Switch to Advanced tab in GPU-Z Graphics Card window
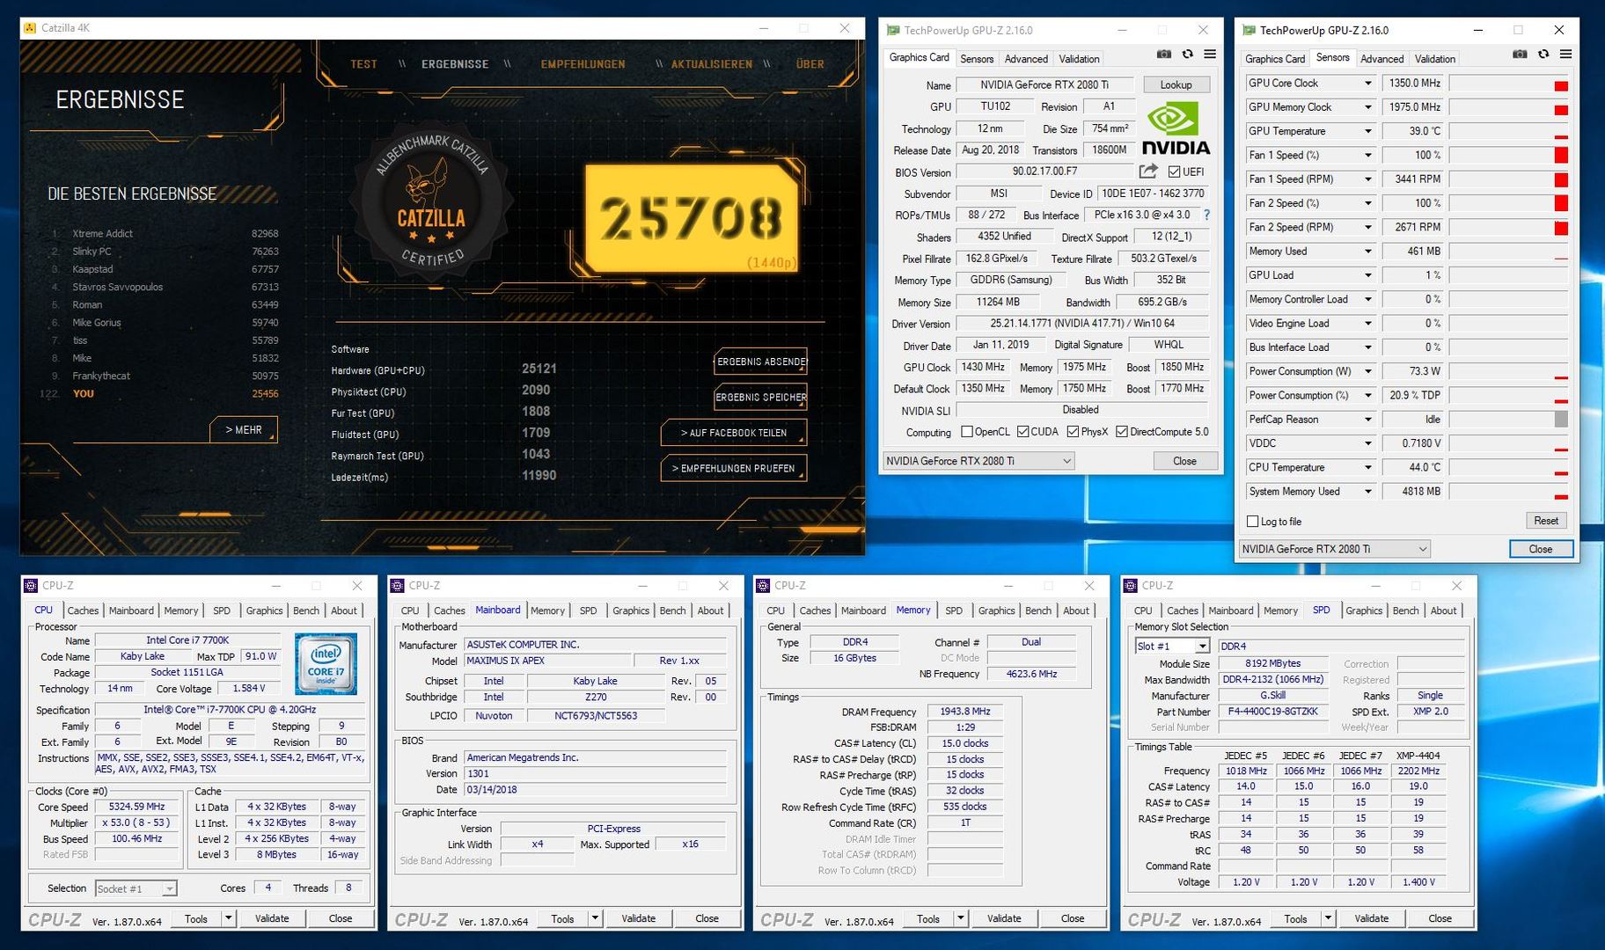Viewport: 1605px width, 950px height. point(1026,59)
